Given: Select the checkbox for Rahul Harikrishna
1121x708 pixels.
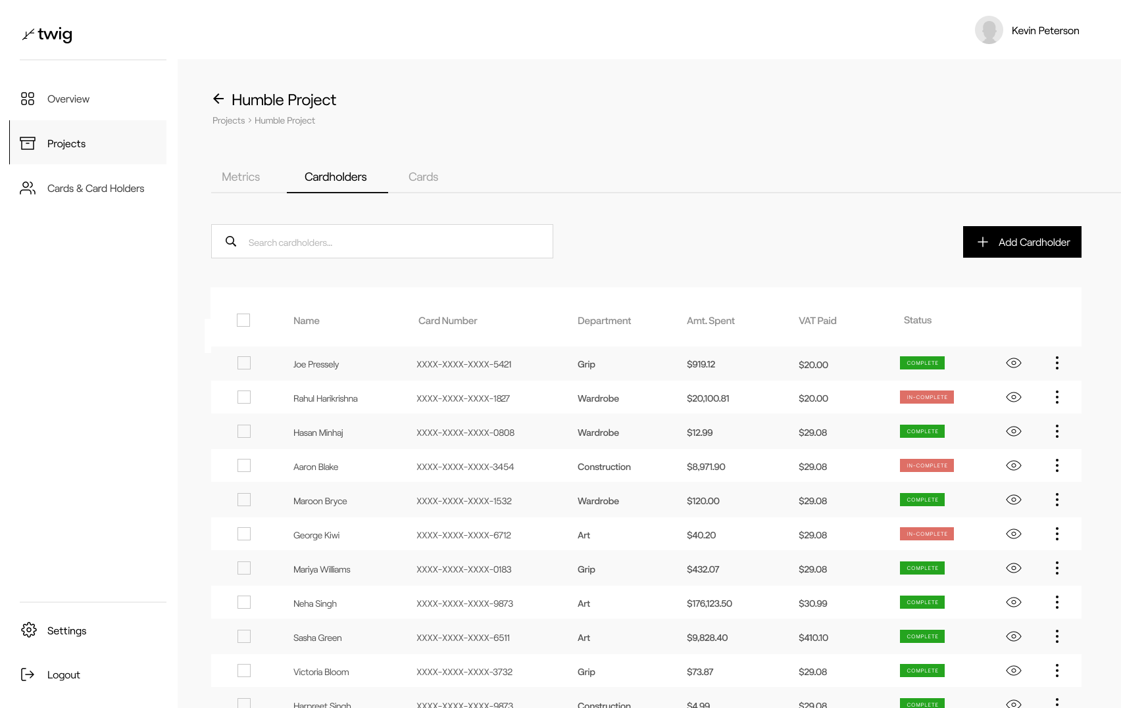Looking at the screenshot, I should tap(244, 397).
